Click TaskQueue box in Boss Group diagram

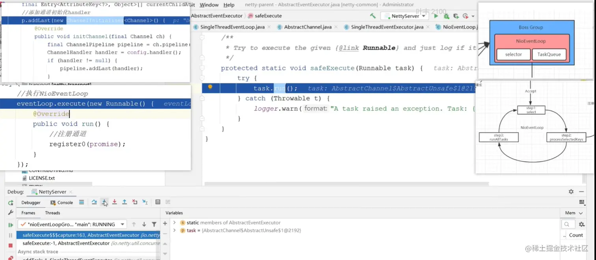(549, 54)
